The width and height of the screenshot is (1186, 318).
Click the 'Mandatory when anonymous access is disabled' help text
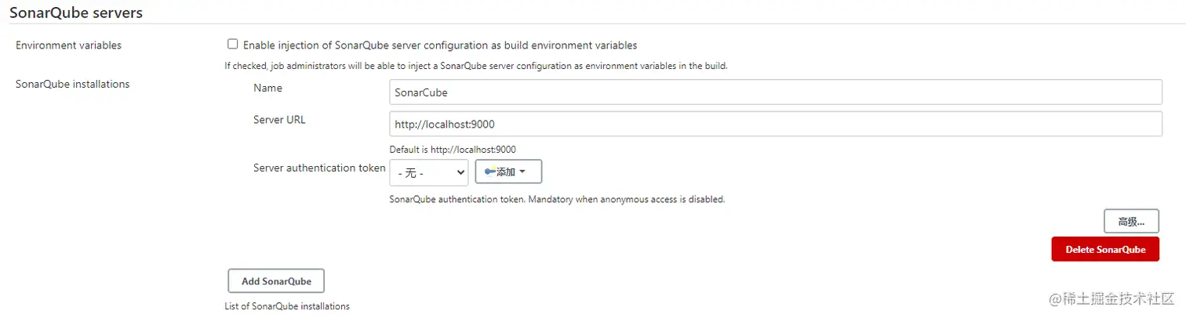(x=626, y=199)
